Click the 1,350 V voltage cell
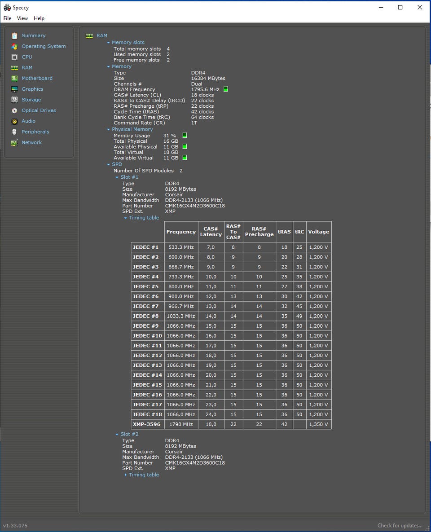The height and width of the screenshot is (532, 431). tap(319, 424)
